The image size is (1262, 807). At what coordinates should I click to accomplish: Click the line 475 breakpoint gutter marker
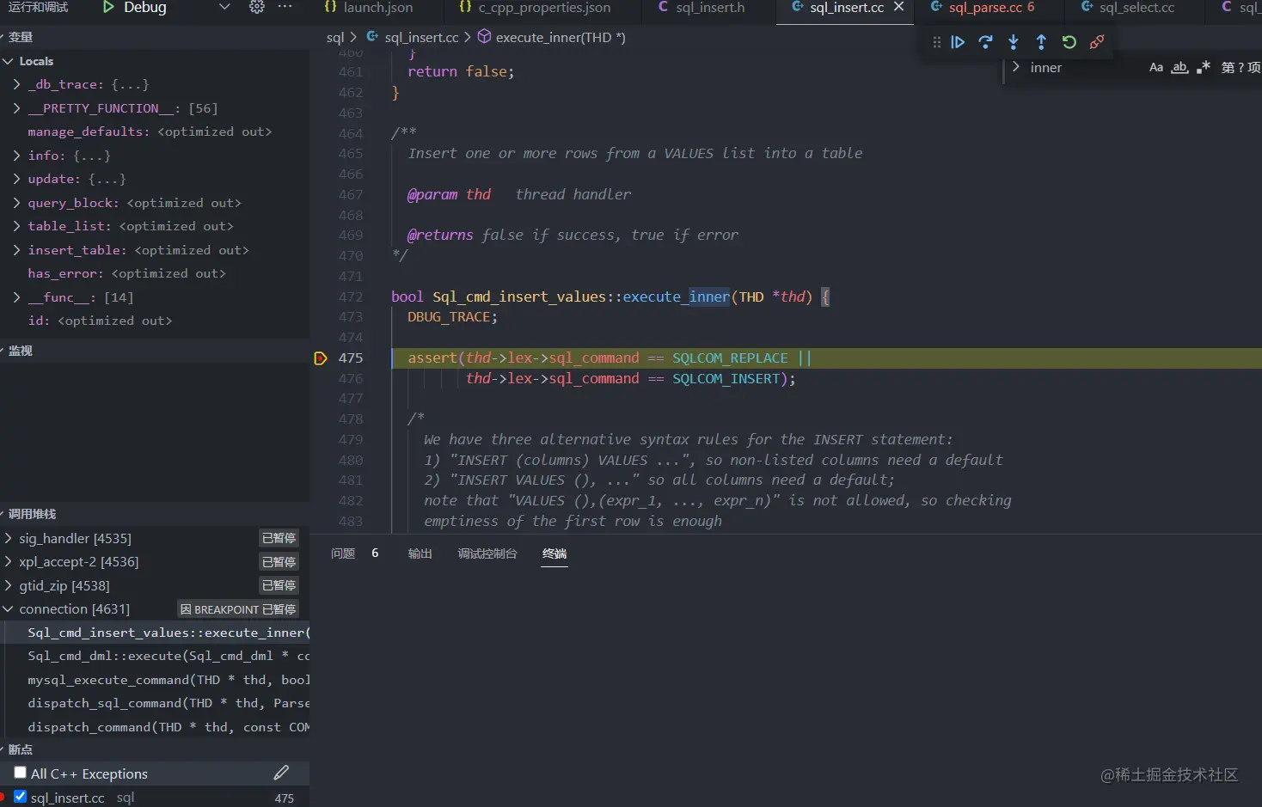321,358
